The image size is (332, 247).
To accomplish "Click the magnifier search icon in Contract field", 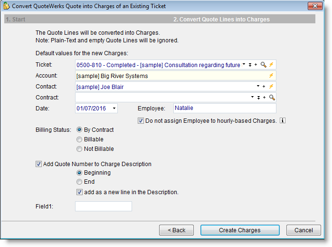I will pyautogui.click(x=272, y=98).
